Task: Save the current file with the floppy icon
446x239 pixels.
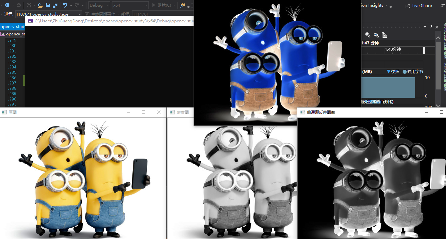Action: pyautogui.click(x=47, y=5)
